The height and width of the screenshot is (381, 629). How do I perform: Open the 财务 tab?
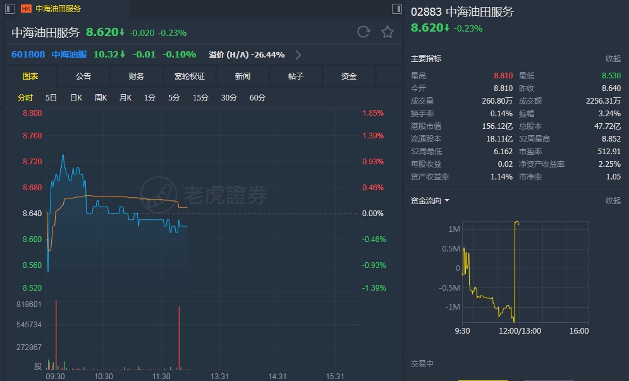pos(137,76)
